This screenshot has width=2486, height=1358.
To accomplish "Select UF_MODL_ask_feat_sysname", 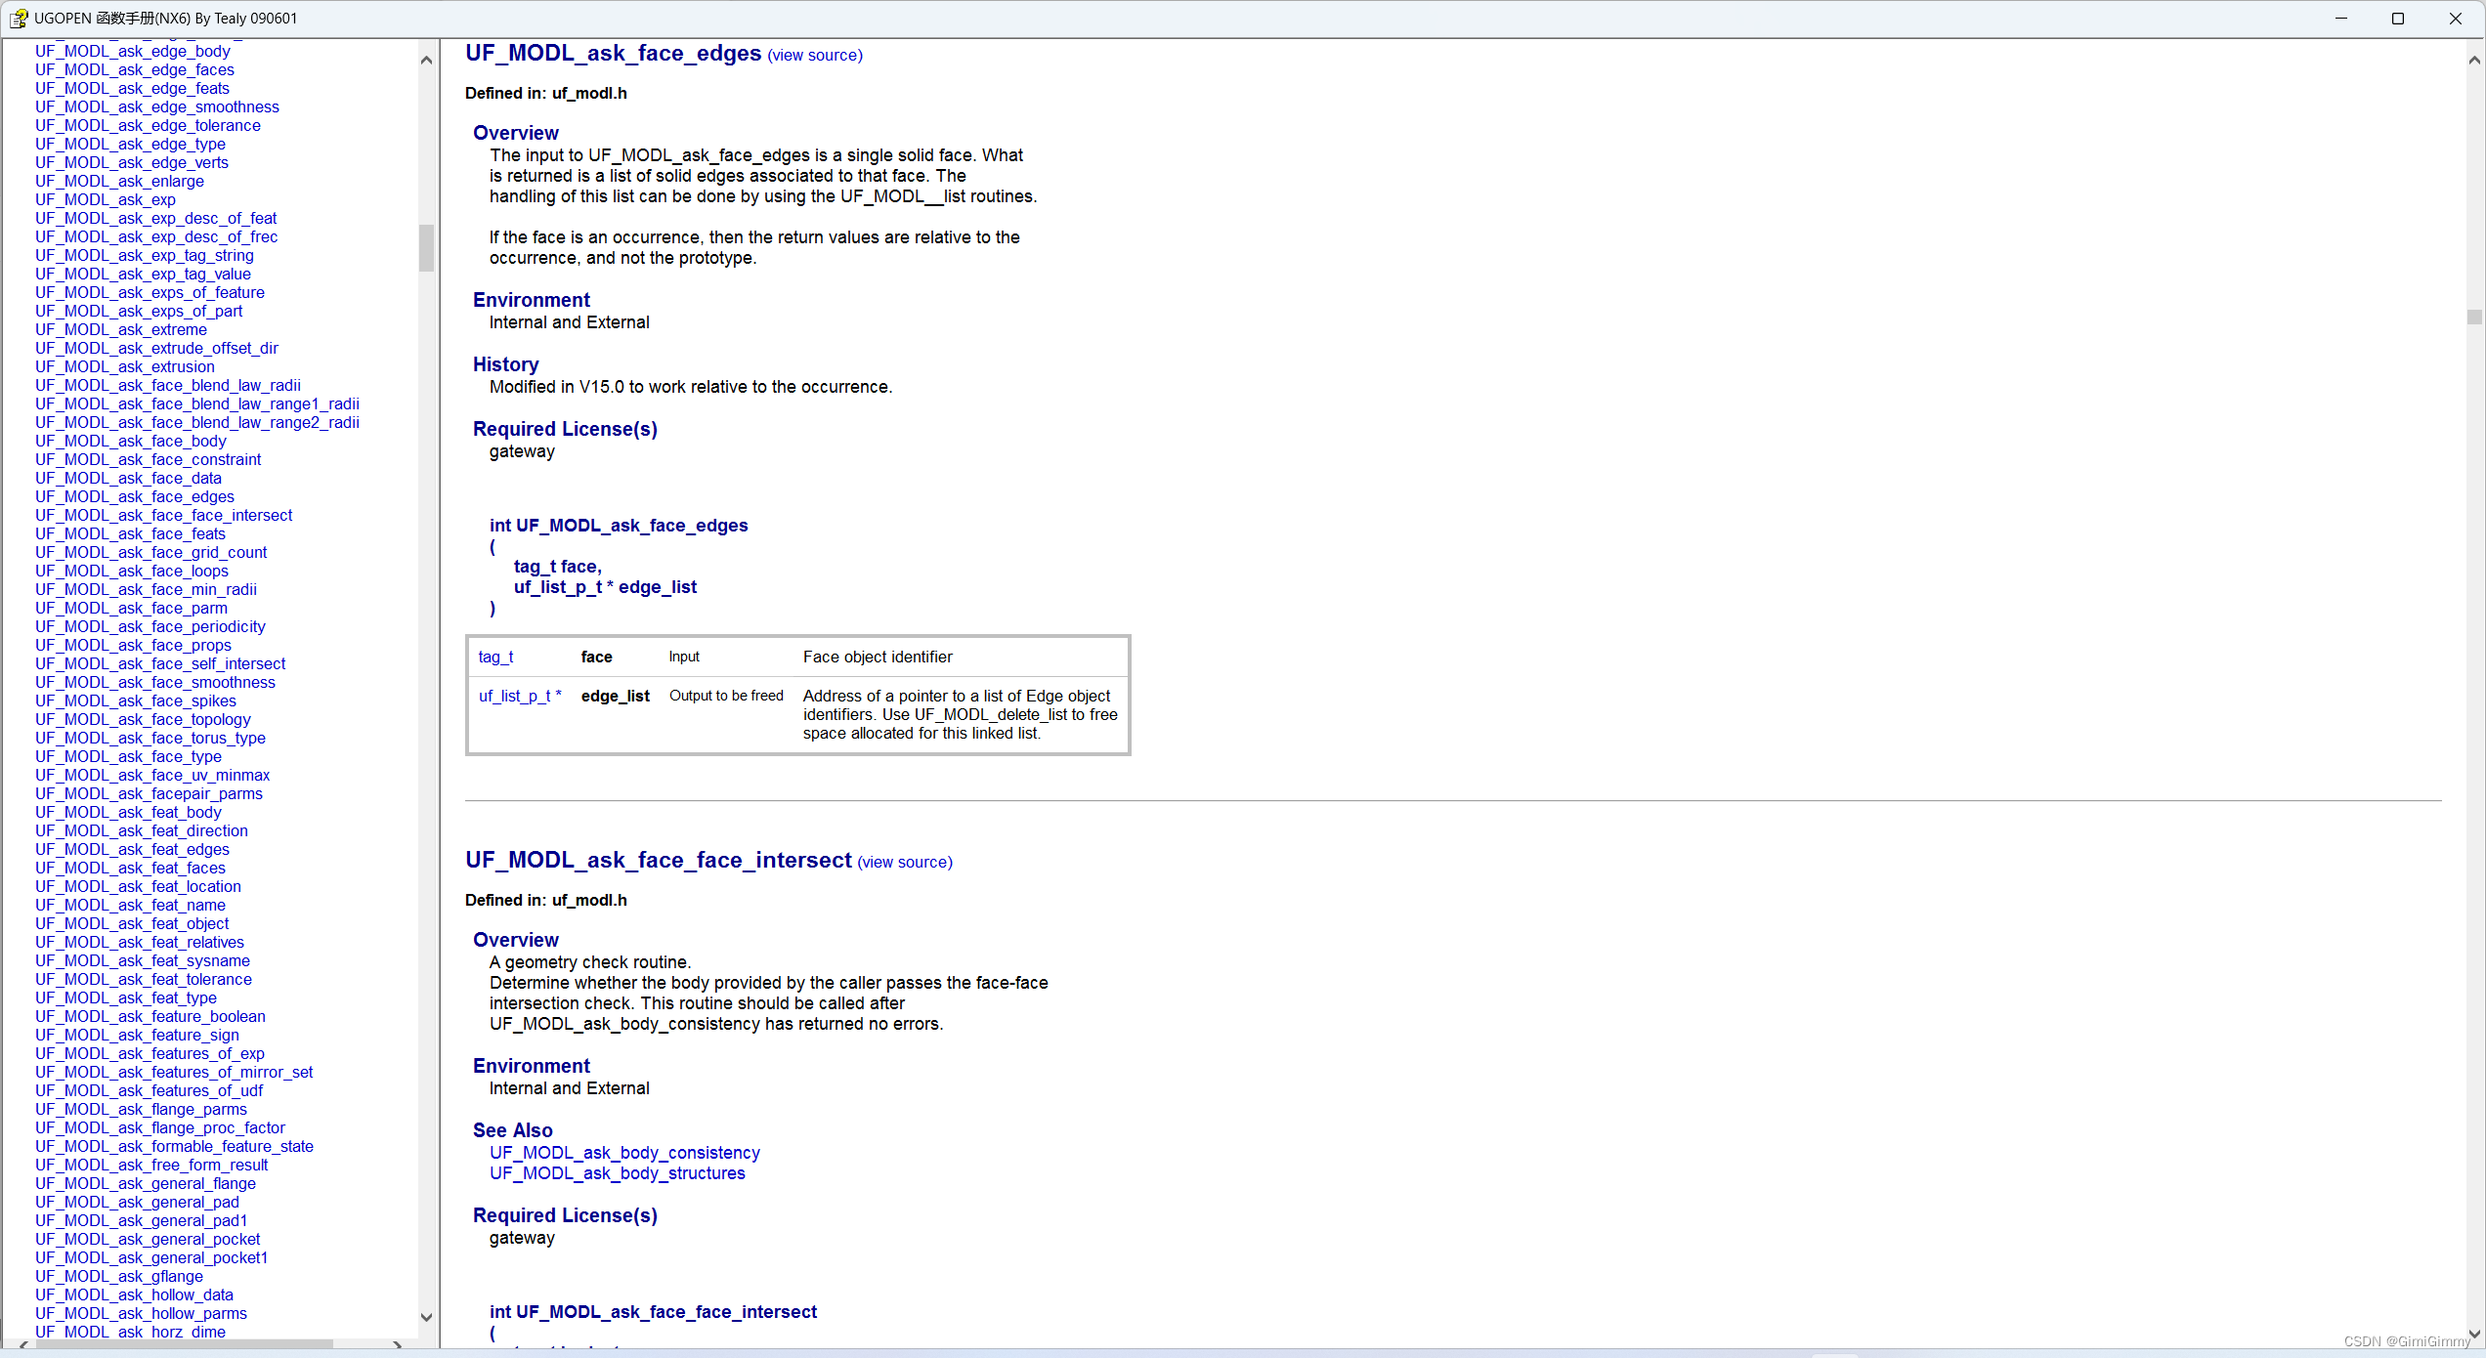I will pos(143,960).
